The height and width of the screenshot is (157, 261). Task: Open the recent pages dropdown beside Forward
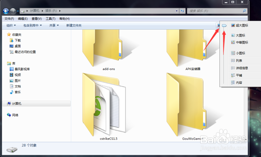18,11
